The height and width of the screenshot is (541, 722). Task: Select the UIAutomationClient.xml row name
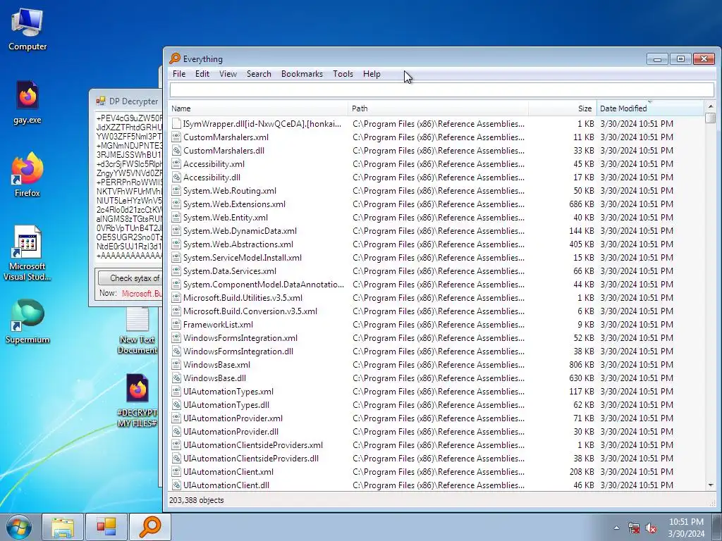[x=228, y=471]
